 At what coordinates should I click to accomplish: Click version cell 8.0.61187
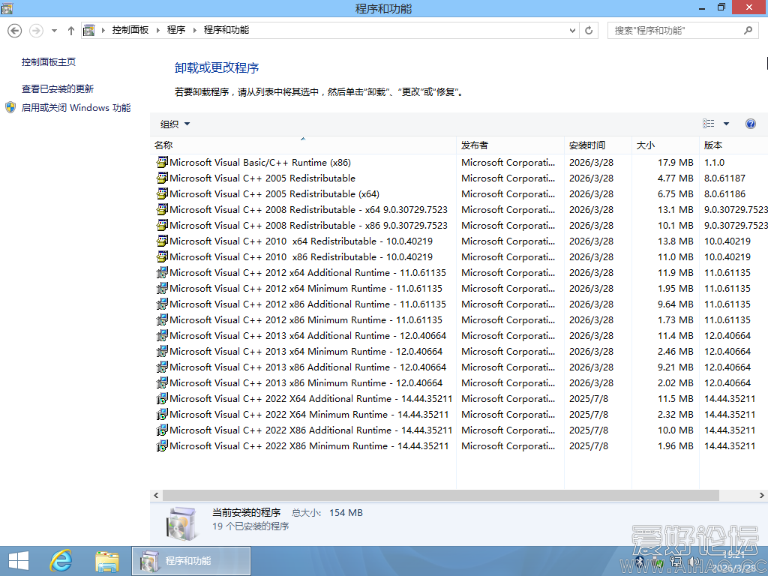(725, 178)
